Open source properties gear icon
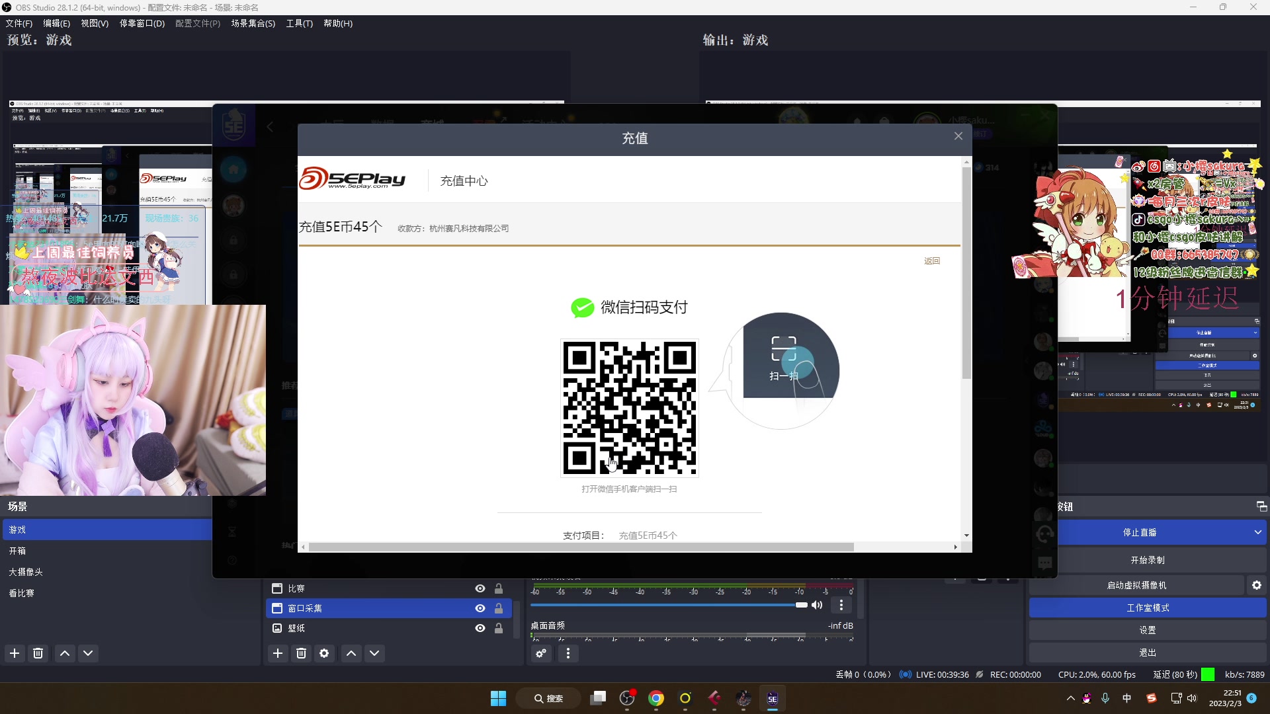 324,653
